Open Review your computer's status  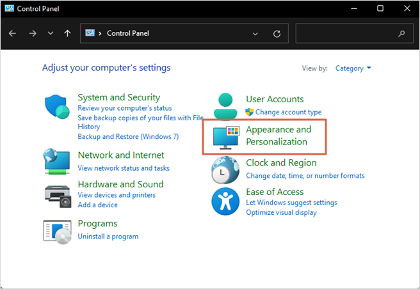pos(125,108)
